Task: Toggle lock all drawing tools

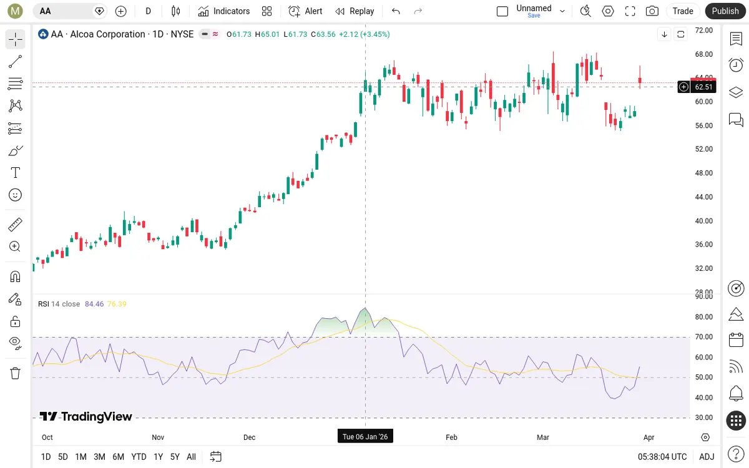Action: point(16,321)
